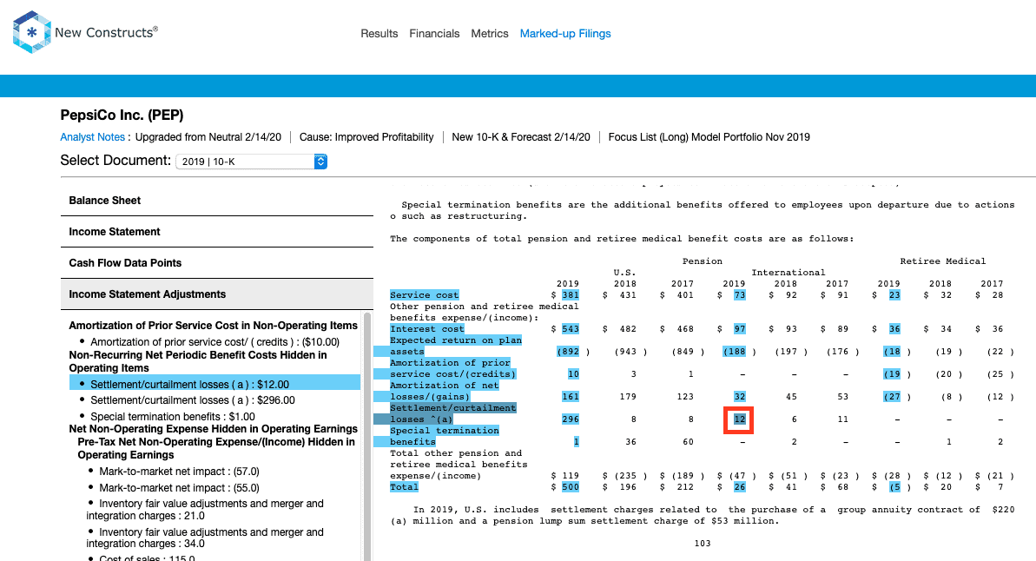Viewport: 1036px width, 561px height.
Task: Click highlighted International 2019 settlement value 12
Action: point(739,419)
